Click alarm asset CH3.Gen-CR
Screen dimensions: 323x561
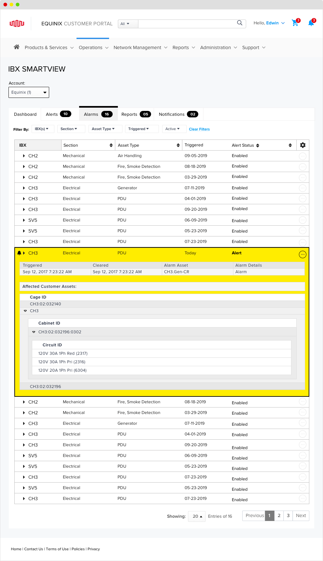pos(176,272)
